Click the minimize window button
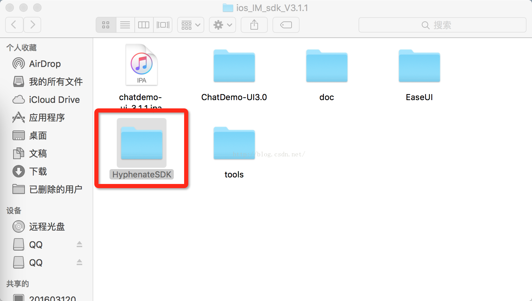This screenshot has width=532, height=301. pos(23,8)
